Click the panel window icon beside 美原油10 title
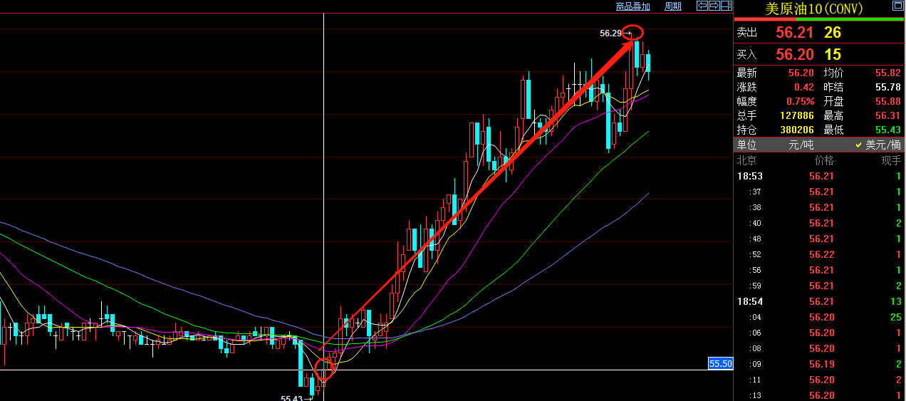906x401 pixels. (x=897, y=7)
